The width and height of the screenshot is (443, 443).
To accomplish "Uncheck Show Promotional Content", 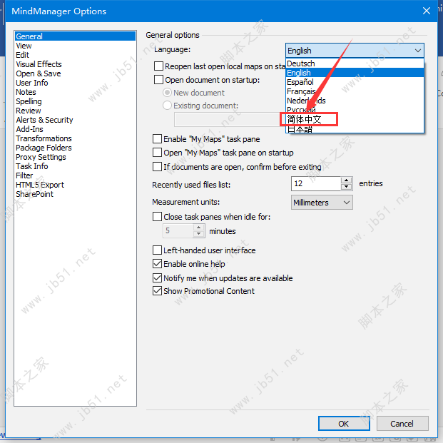I will point(157,291).
